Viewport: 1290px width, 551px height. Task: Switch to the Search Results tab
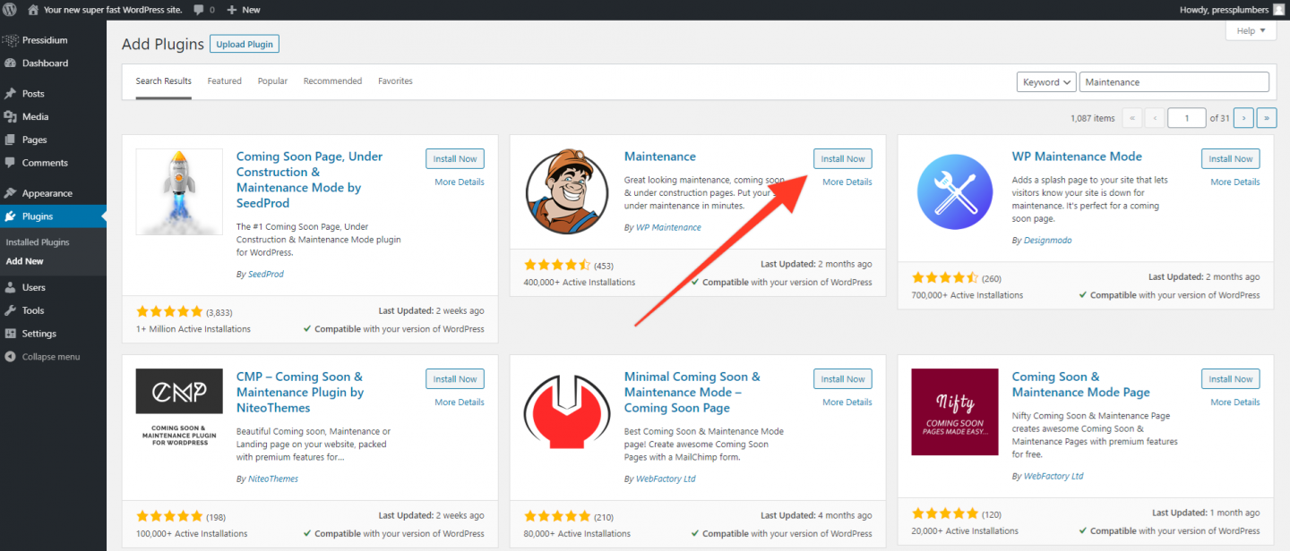(x=164, y=81)
